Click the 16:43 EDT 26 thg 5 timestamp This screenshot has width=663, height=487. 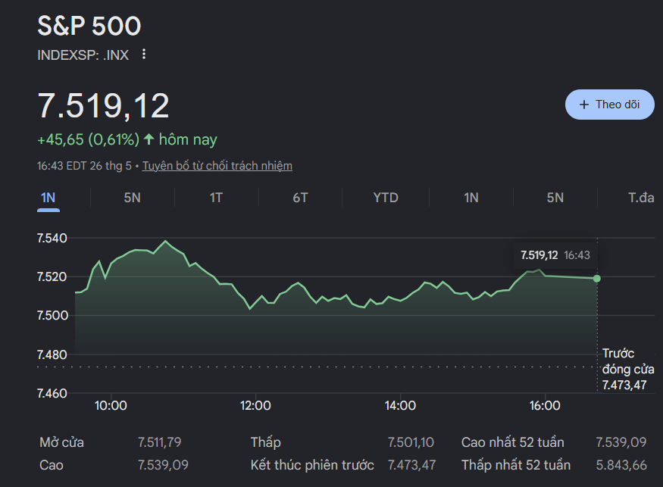pos(84,166)
